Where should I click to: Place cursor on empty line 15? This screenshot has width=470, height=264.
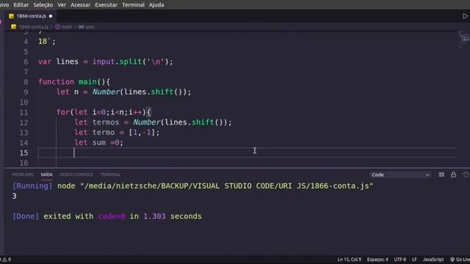(x=247, y=153)
